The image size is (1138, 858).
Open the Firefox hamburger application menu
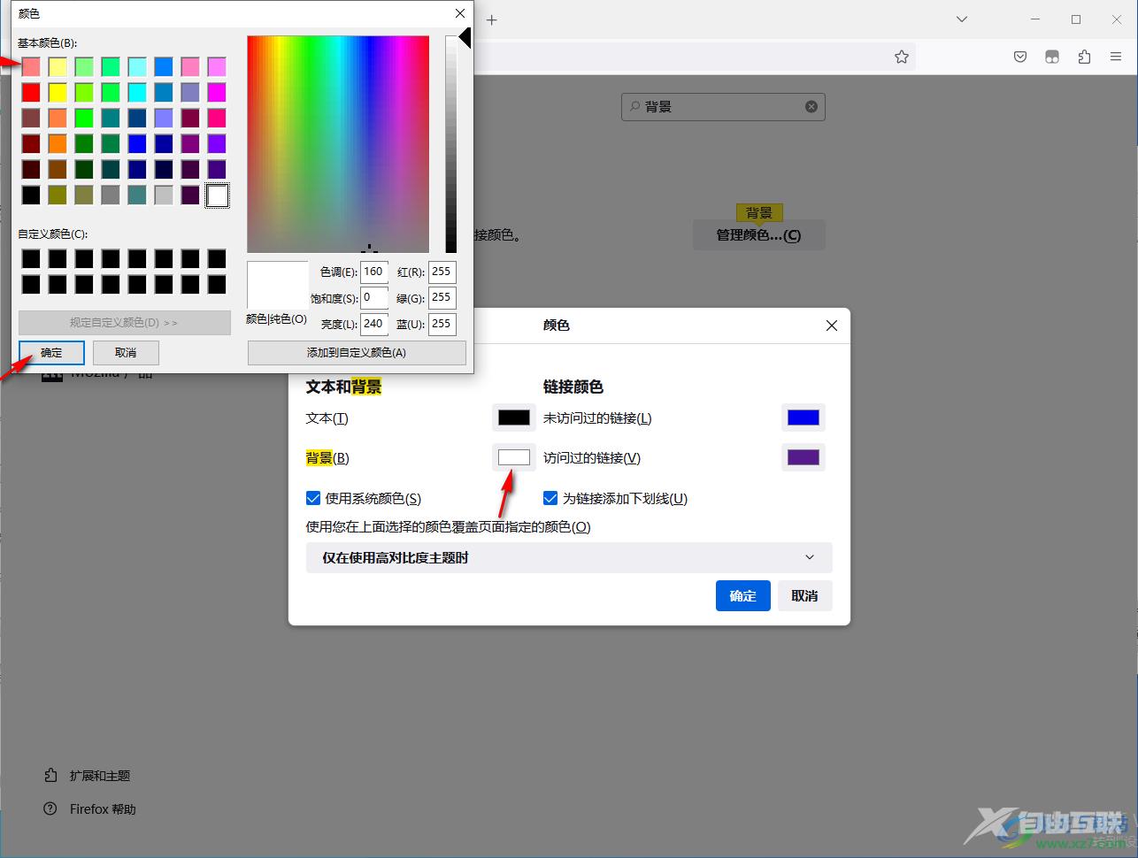tap(1116, 57)
